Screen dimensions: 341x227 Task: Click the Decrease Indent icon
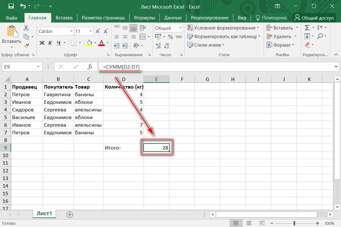point(117,45)
